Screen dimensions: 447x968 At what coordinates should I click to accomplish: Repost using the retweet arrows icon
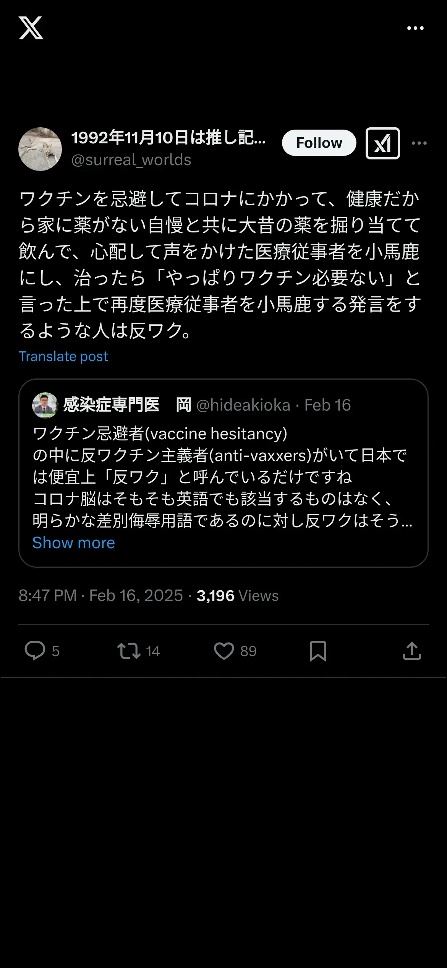tap(129, 651)
